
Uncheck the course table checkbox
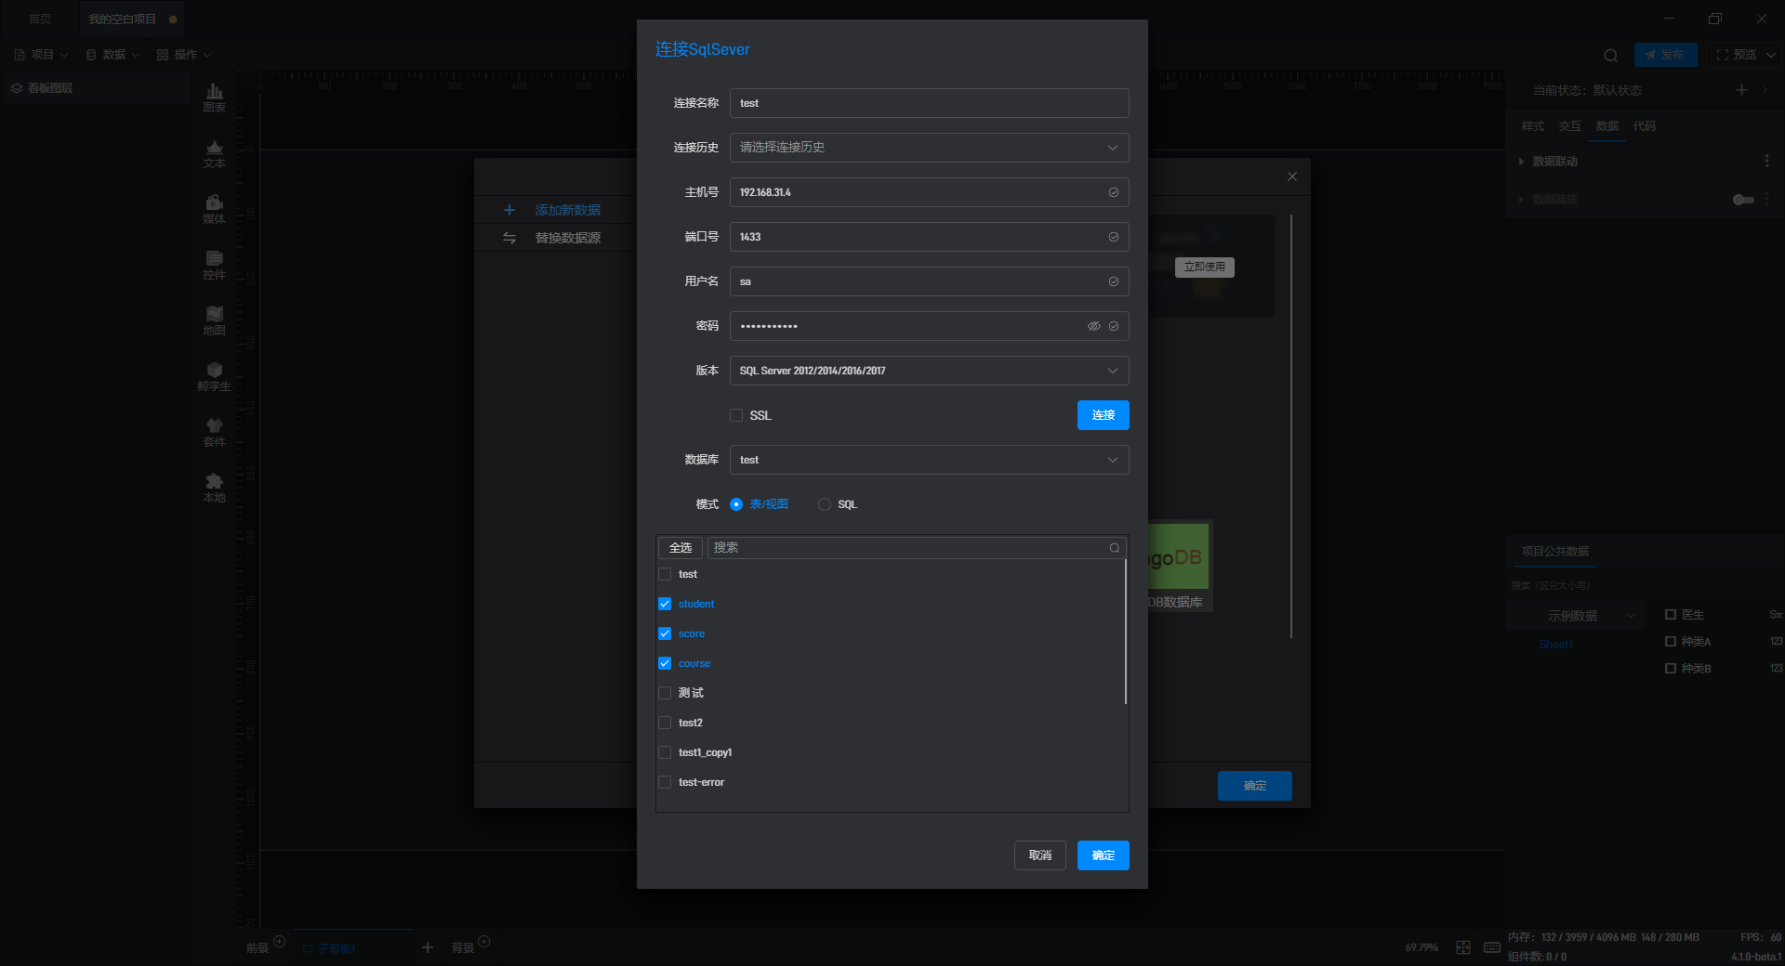pos(665,663)
